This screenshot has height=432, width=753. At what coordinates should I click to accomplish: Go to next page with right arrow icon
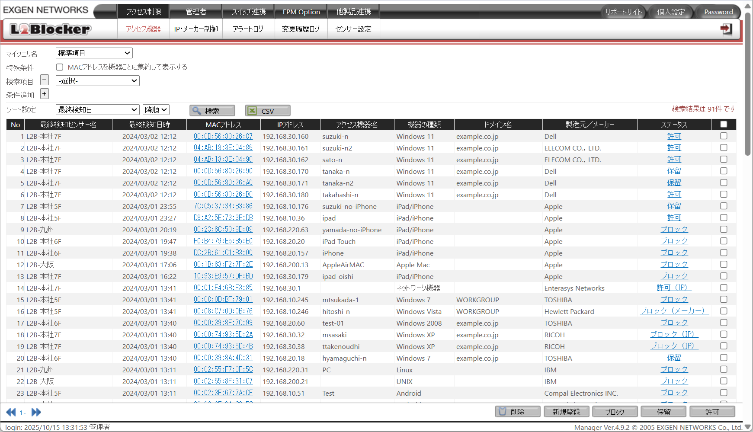(x=36, y=412)
